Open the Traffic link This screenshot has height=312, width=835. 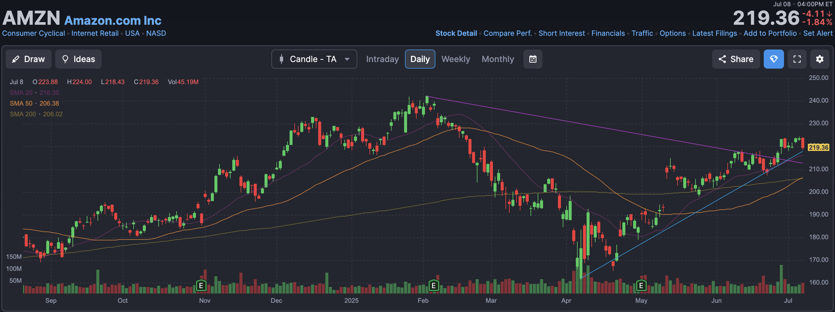[x=642, y=33]
